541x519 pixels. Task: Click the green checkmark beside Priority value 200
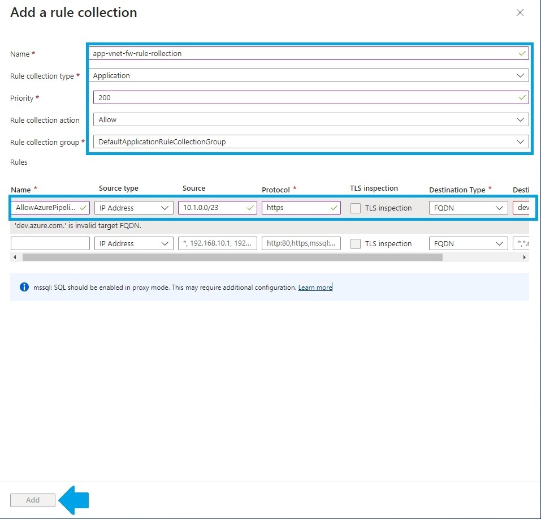tap(521, 97)
